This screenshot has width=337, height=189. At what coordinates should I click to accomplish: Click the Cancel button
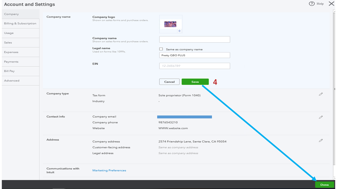pos(169,82)
